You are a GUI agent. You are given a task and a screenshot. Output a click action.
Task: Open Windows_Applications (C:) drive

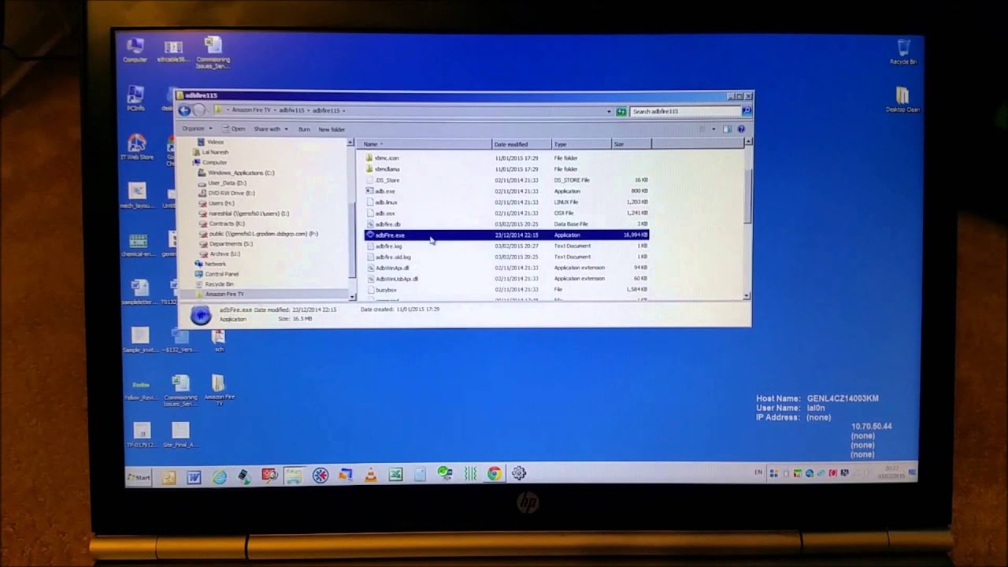point(241,172)
